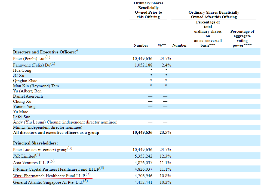The height and width of the screenshot is (190, 261).
Task: Click the Daniel Auerbach row name
Action: (x=28, y=96)
